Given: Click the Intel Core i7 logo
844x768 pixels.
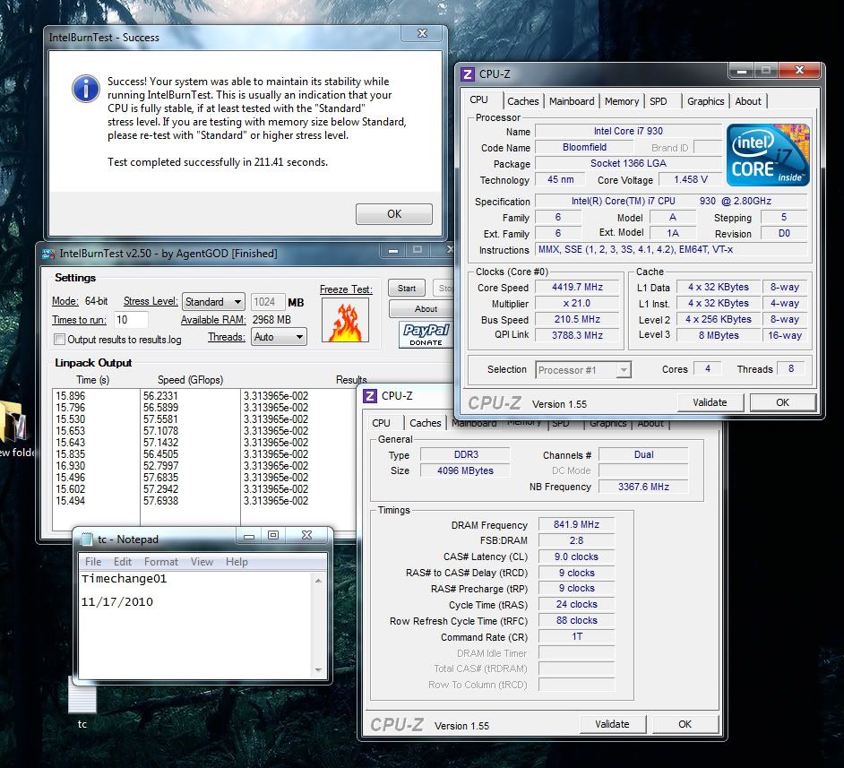Looking at the screenshot, I should click(768, 154).
